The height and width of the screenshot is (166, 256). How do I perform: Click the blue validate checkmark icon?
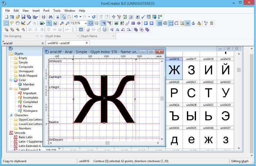(143, 17)
